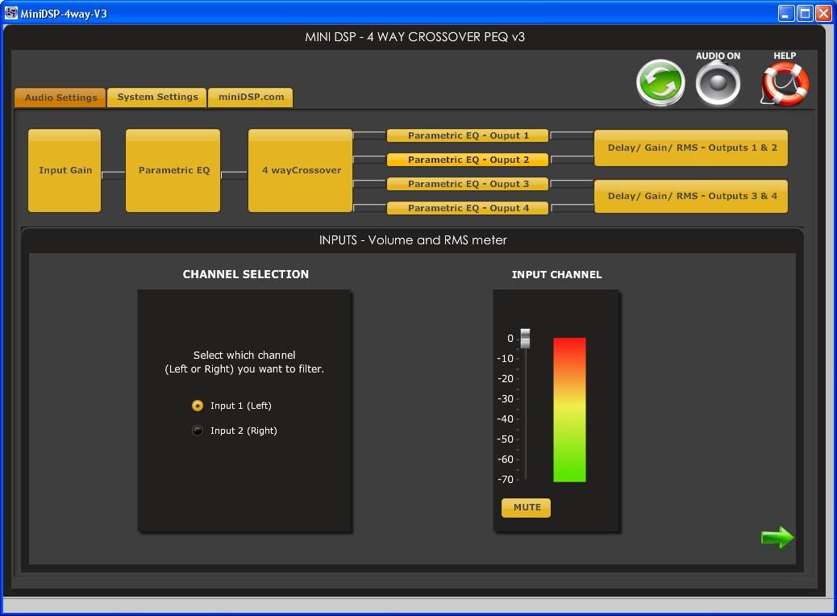
Task: Select Parametric EQ - Ouput 4
Action: (468, 208)
